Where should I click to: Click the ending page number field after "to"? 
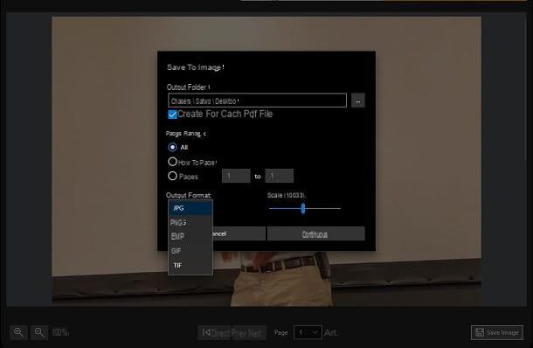[279, 176]
